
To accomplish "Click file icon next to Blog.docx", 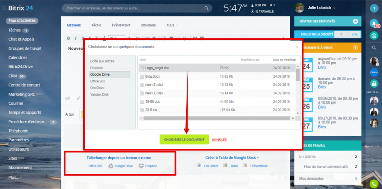I will [142, 76].
